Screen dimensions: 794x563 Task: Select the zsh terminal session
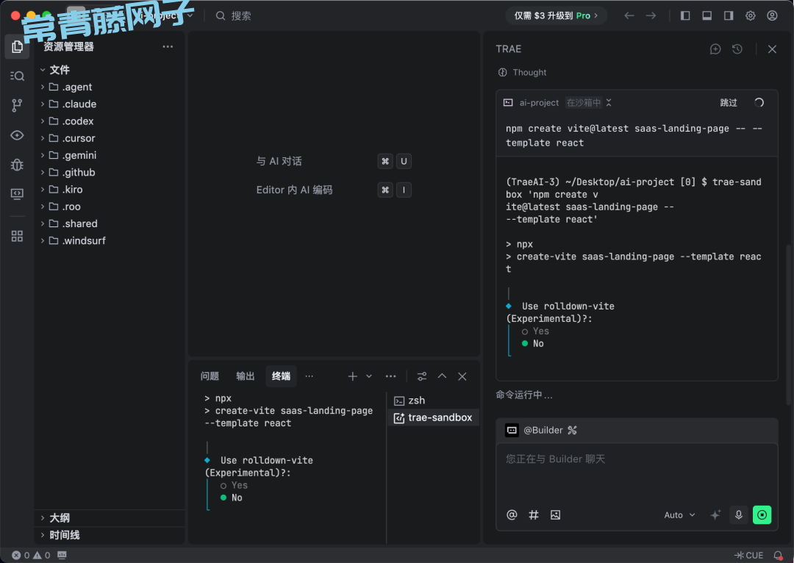pos(416,401)
